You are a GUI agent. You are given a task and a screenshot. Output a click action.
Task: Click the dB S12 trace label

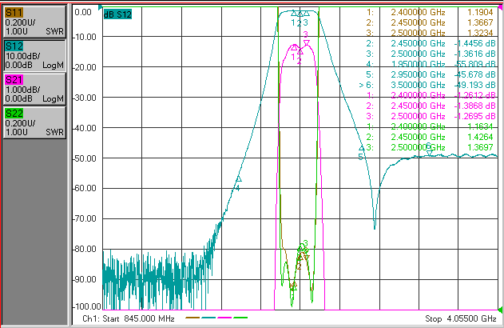(117, 14)
